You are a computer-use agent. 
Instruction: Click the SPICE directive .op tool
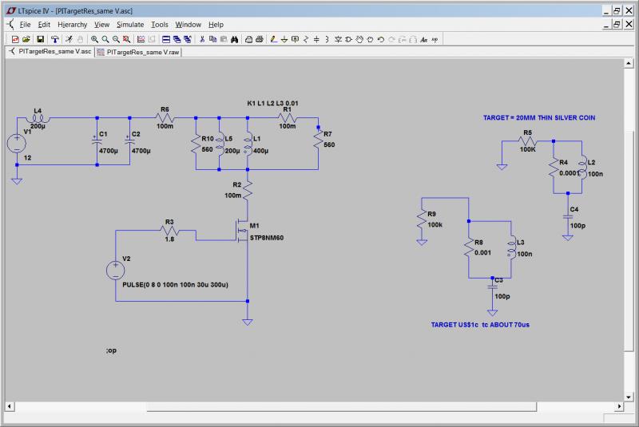tap(435, 38)
